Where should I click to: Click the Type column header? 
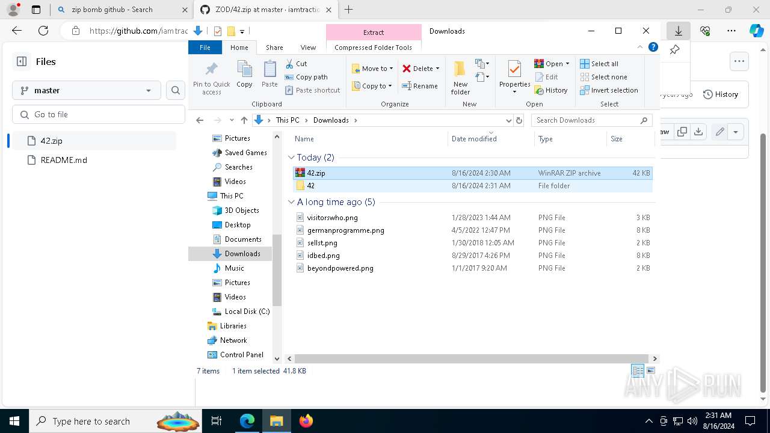[571, 139]
